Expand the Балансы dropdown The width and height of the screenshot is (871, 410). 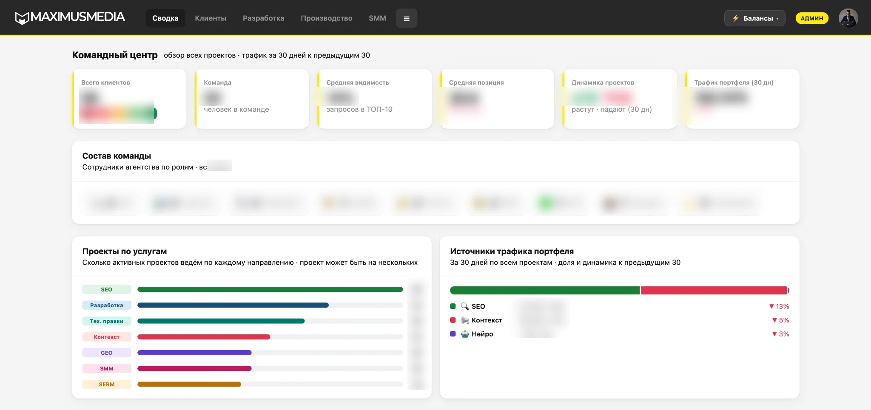(754, 18)
